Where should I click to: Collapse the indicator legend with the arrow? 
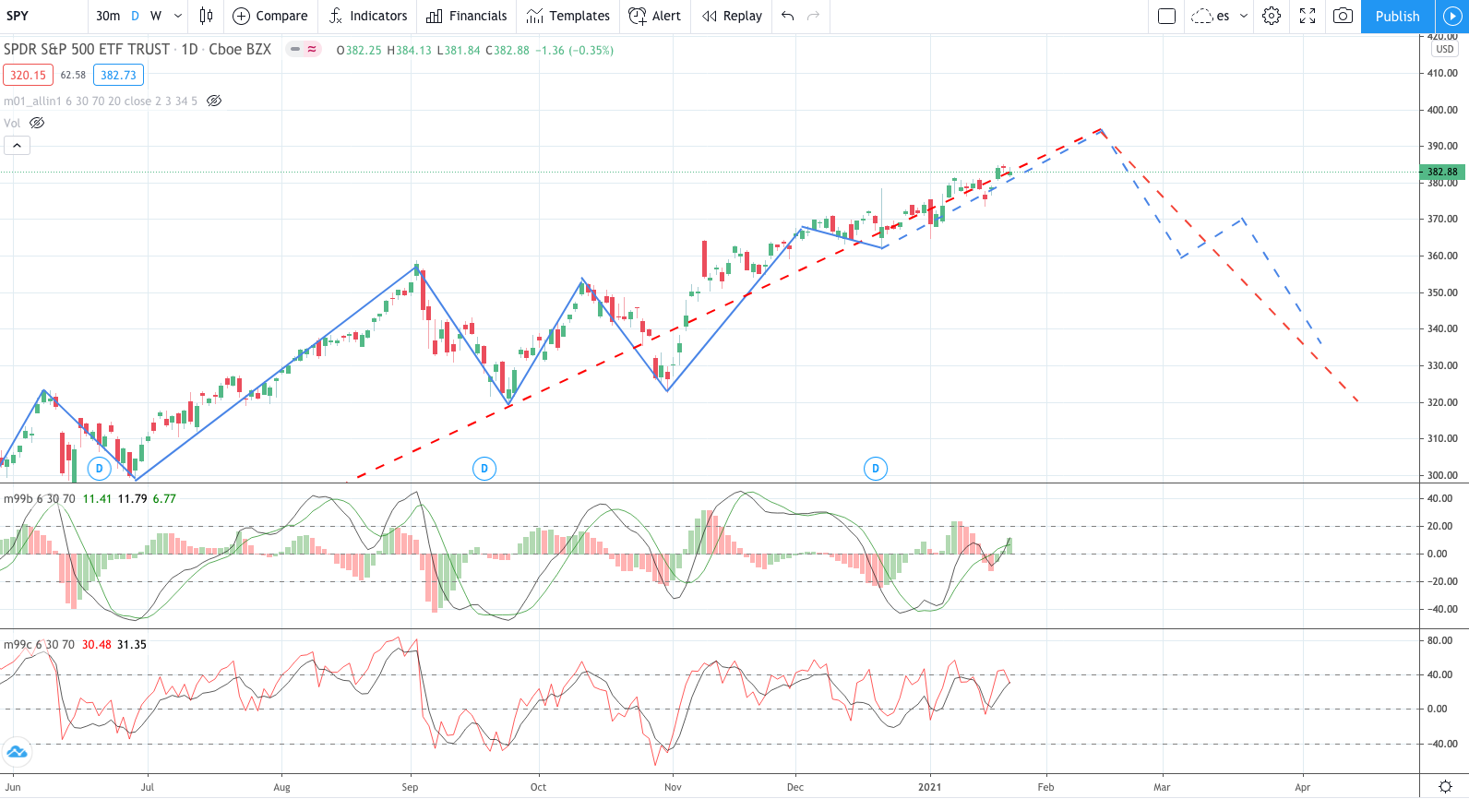point(17,145)
